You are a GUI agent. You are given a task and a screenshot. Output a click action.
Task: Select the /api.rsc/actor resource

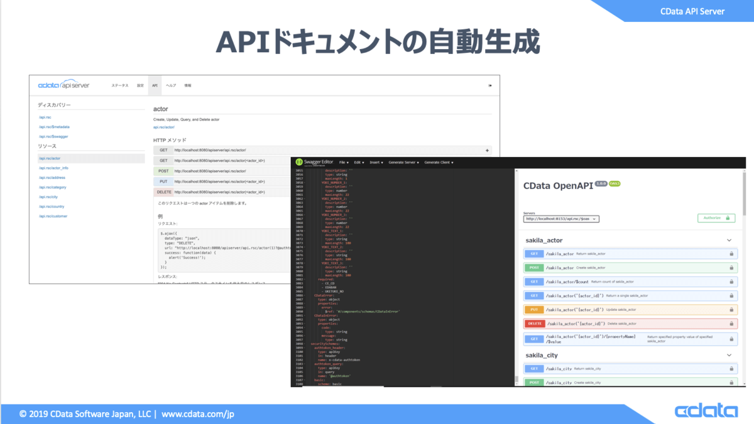coord(91,158)
